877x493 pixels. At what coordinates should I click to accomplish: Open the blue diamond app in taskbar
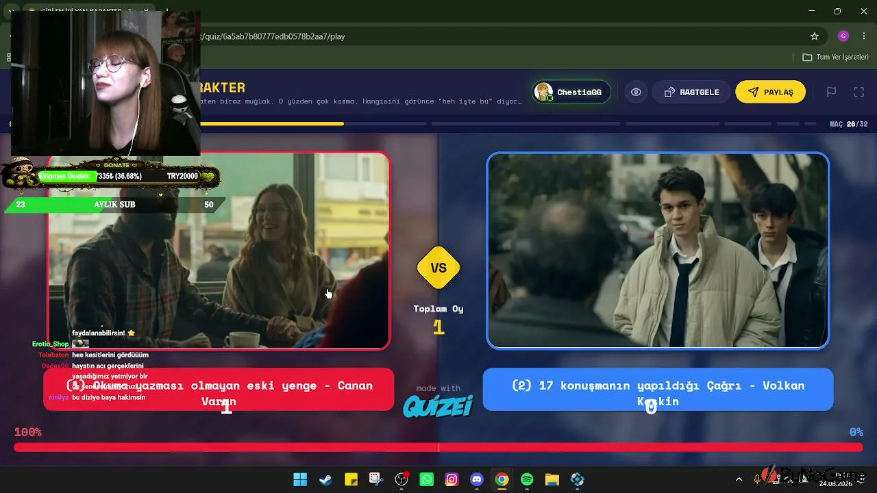tap(578, 479)
